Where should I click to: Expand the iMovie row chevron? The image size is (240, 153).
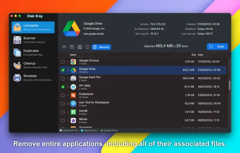pyautogui.click(x=68, y=120)
